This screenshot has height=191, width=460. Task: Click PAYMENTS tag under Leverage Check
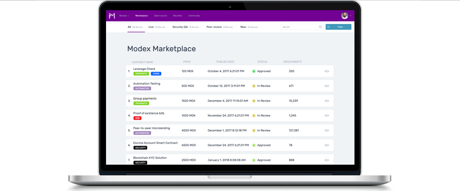[x=141, y=74]
